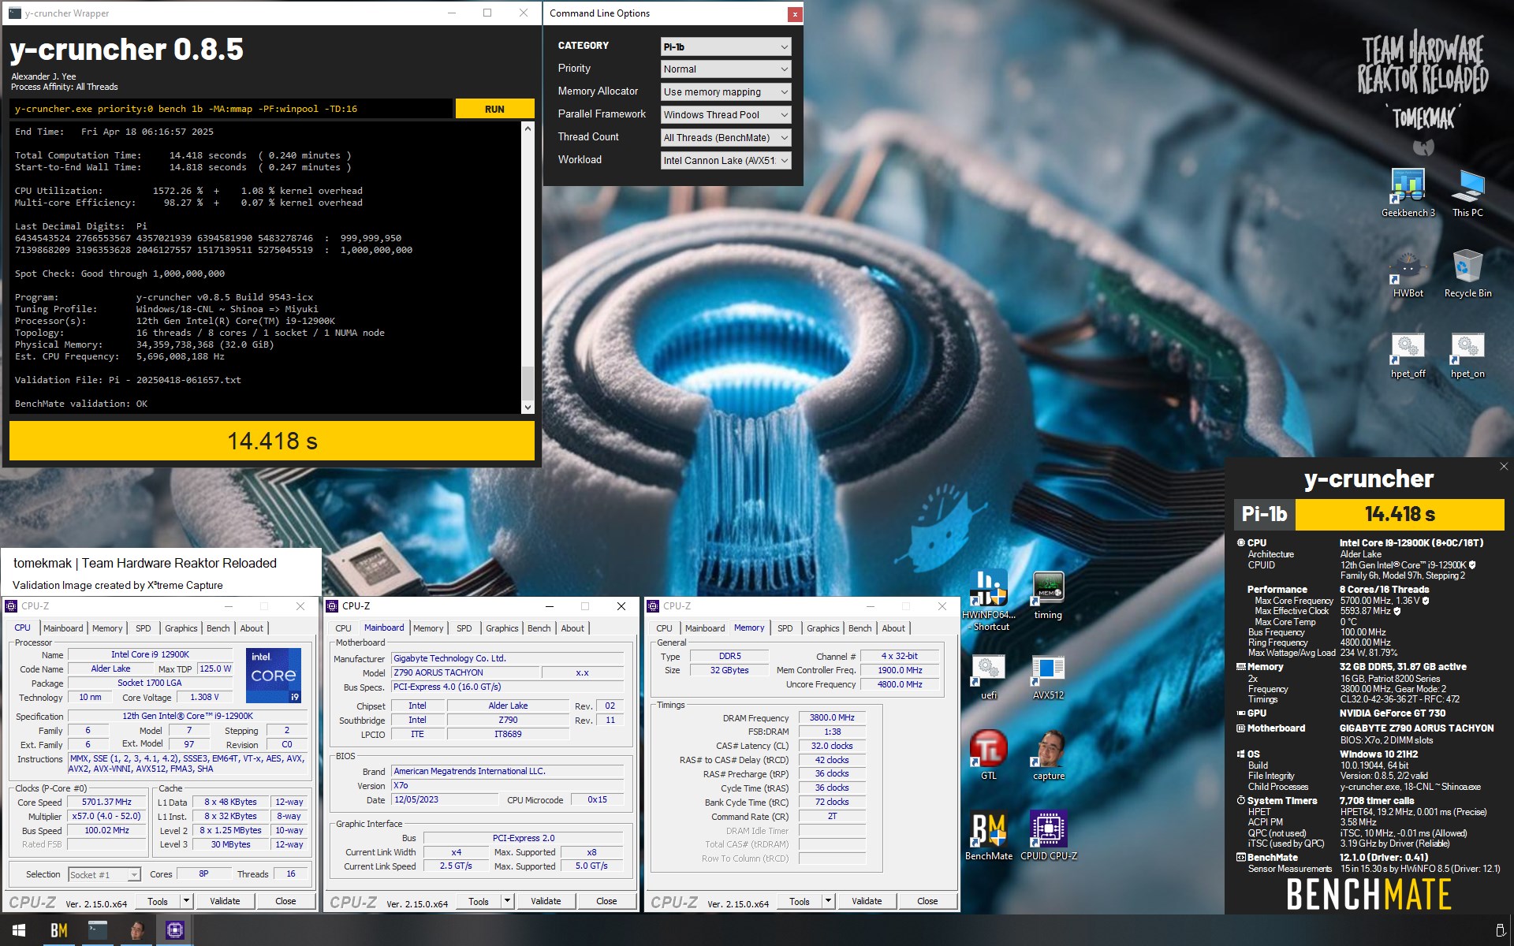Run the hpet_off shortcut
Viewport: 1514px width, 946px height.
coord(1408,355)
